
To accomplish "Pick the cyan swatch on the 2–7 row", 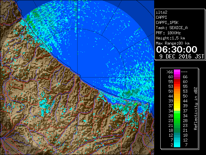I will [x=177, y=145].
